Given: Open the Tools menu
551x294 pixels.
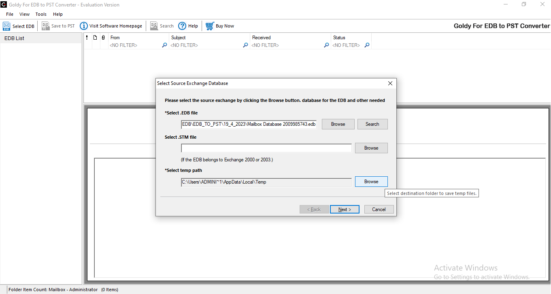Looking at the screenshot, I should [41, 14].
